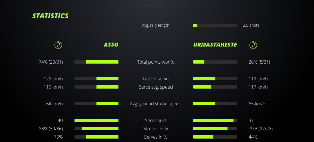Click ASSO's 74% (23/31) points value
314x142 pixels.
click(x=51, y=62)
